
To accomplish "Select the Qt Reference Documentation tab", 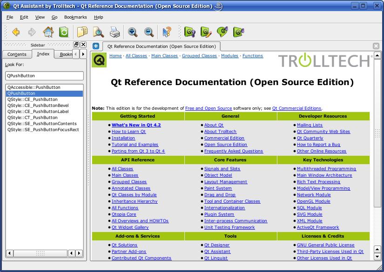I will [x=162, y=46].
